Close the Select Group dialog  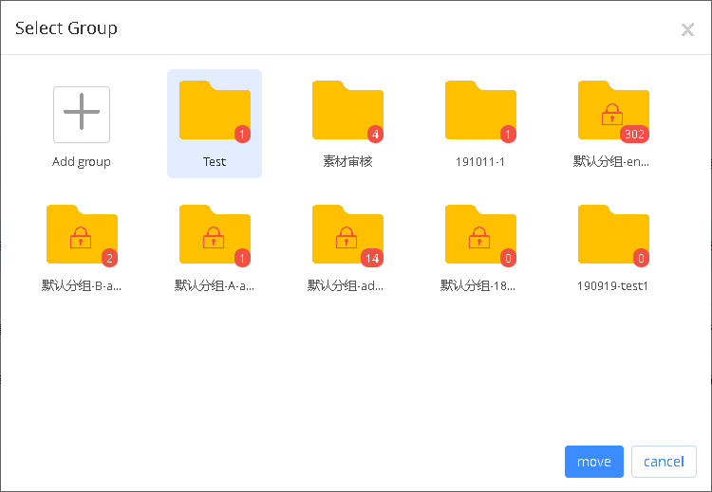tap(687, 30)
